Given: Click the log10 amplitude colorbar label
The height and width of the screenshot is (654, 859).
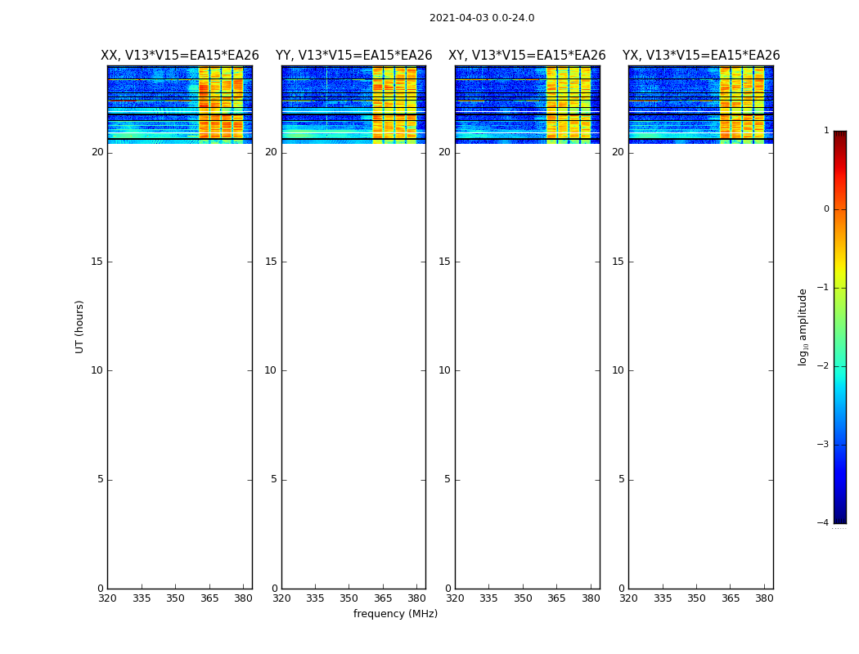Looking at the screenshot, I should 803,326.
